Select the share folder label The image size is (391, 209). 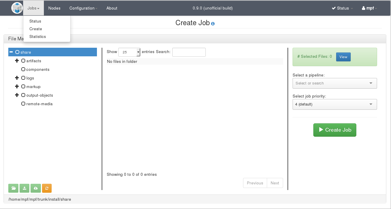point(26,52)
